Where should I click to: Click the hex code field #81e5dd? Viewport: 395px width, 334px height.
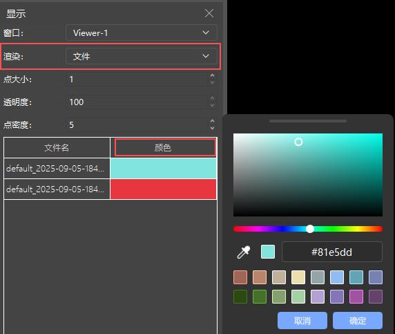click(331, 252)
